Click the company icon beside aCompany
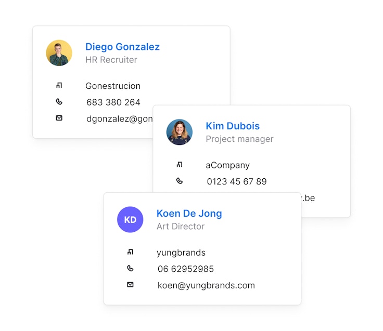 tap(180, 165)
